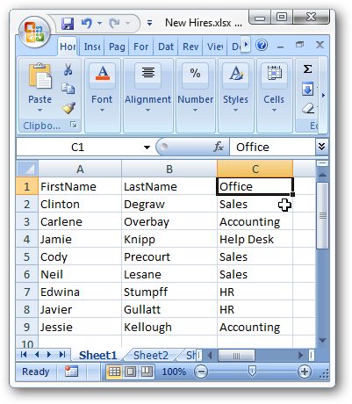Open the Undo history dropdown arrow
The image size is (352, 404).
pos(99,23)
